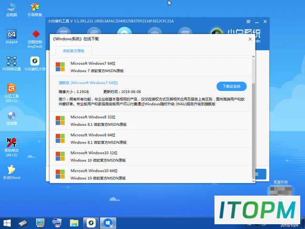Screen dimensions: 305x229
Task: Click the Windows logo beside Windows10 64位
Action: 60,174
